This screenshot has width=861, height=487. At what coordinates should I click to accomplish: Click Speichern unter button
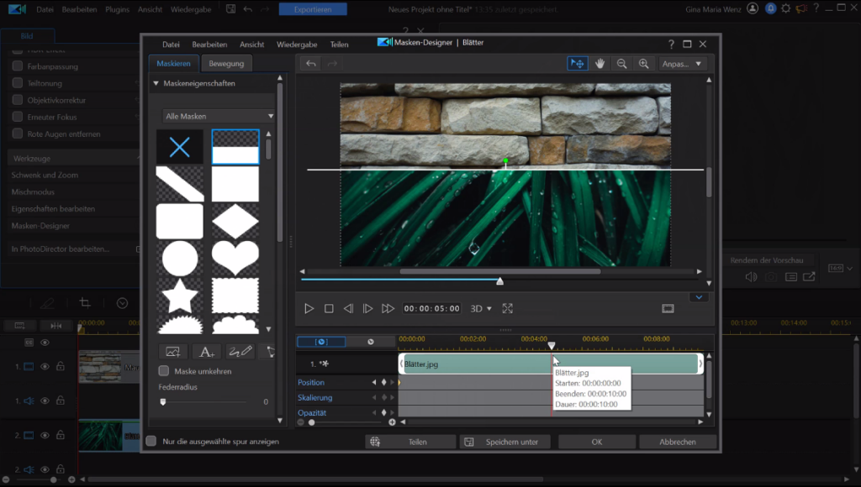coord(505,442)
